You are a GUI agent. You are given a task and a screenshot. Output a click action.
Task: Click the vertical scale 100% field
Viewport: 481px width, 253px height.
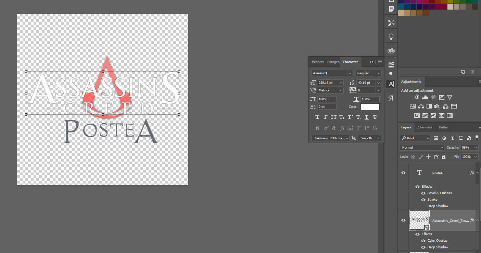pos(327,99)
